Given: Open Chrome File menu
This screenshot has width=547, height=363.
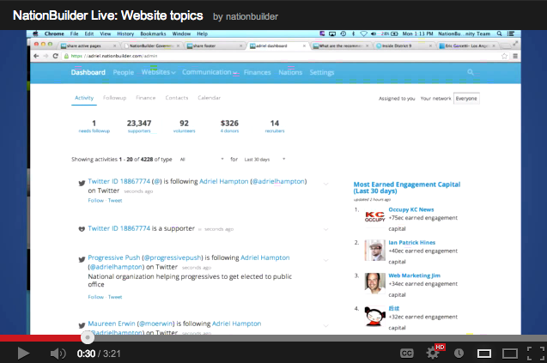Looking at the screenshot, I should click(75, 33).
